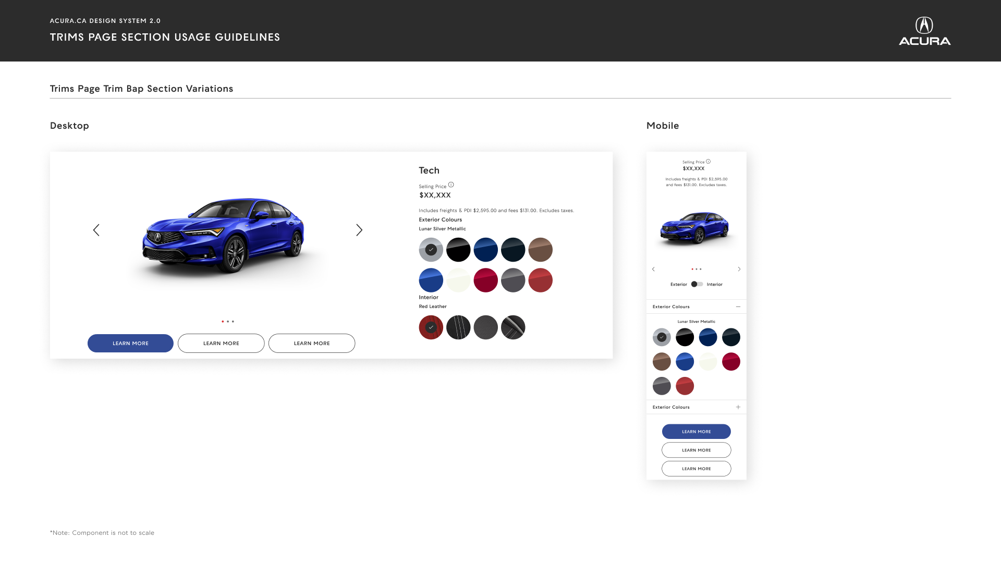
Task: Select the brown exterior swatch on desktop
Action: [x=541, y=250]
